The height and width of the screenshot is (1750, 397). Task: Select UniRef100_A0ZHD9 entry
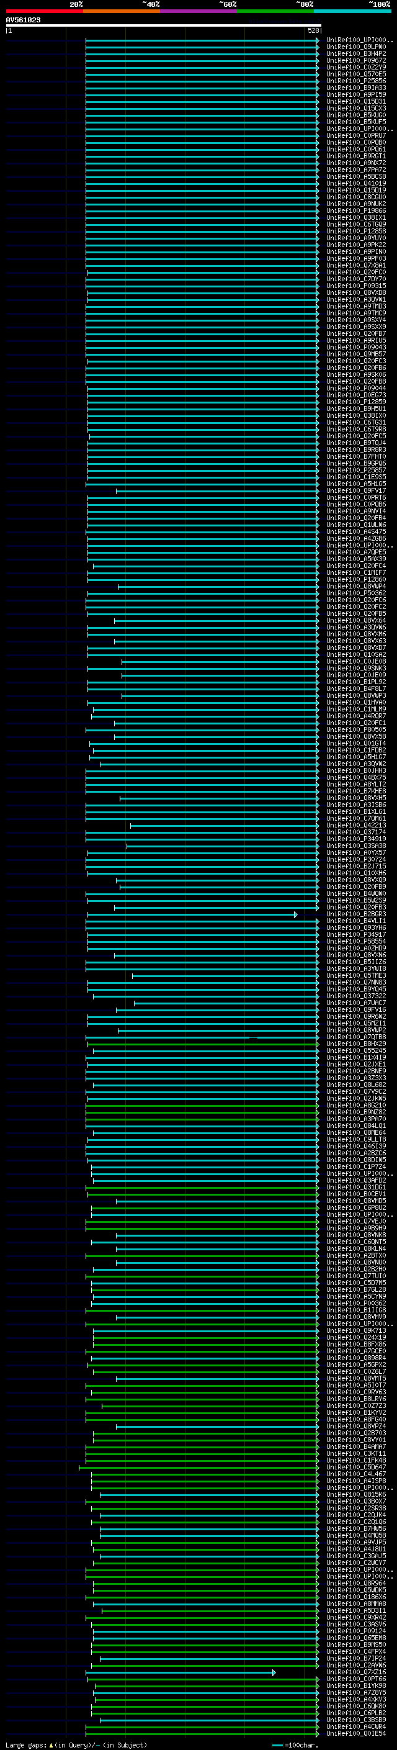[356, 949]
